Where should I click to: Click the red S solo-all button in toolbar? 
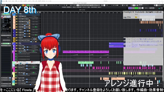pyautogui.click(x=25, y=5)
